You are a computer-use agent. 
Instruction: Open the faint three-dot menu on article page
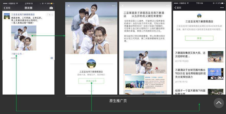168,5
